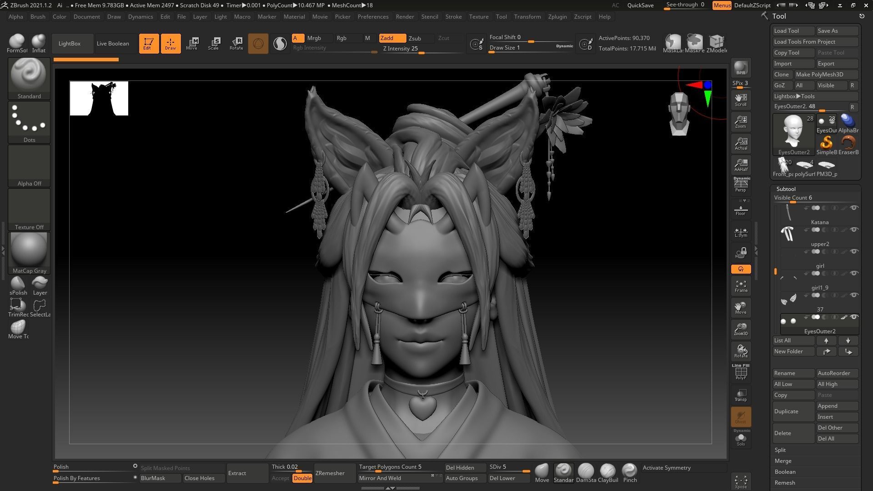Open Lightbox Tools
This screenshot has width=873, height=491.
pyautogui.click(x=815, y=96)
